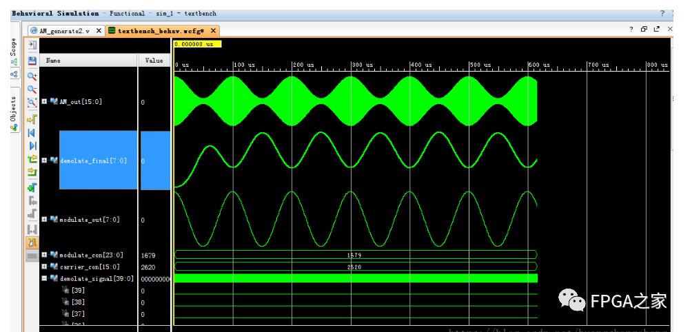The image size is (690, 332).
Task: Switch to the AM_generate2.v tab
Action: pyautogui.click(x=63, y=31)
